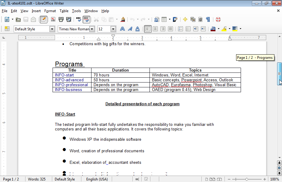This screenshot has width=282, height=182.
Task: Expand the font size dropdown
Action: tap(113, 29)
